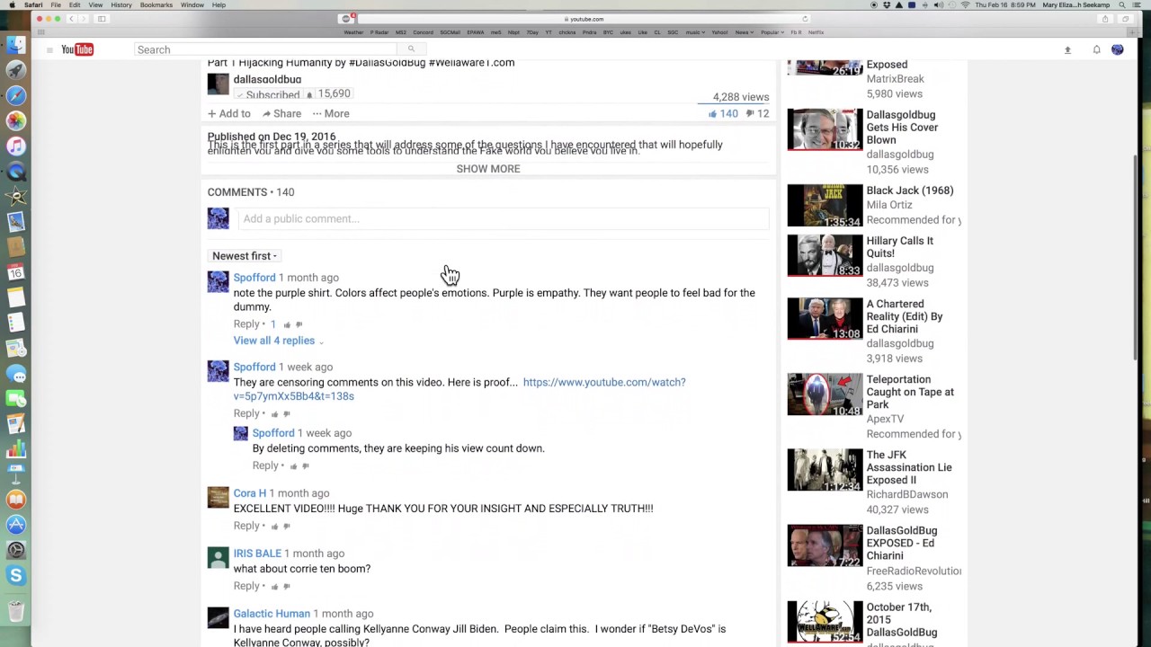The height and width of the screenshot is (647, 1151).
Task: Click the YouTube logo
Action: [x=77, y=49]
